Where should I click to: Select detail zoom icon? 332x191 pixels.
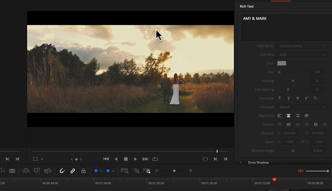point(136,171)
